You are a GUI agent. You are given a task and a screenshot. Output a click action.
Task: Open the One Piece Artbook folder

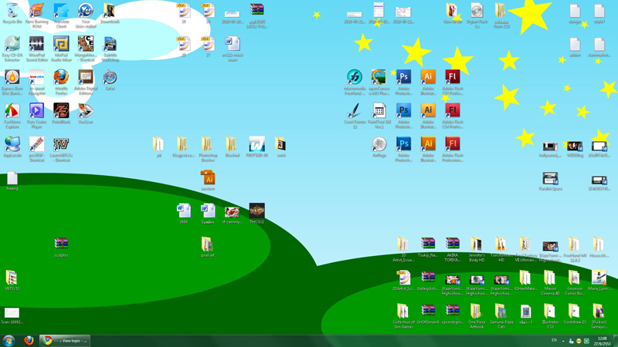[477, 316]
